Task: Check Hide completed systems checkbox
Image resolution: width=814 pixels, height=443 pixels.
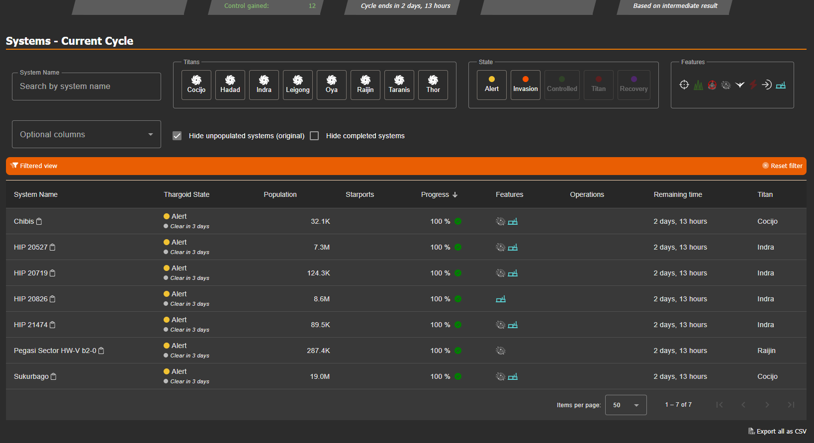Action: point(314,136)
